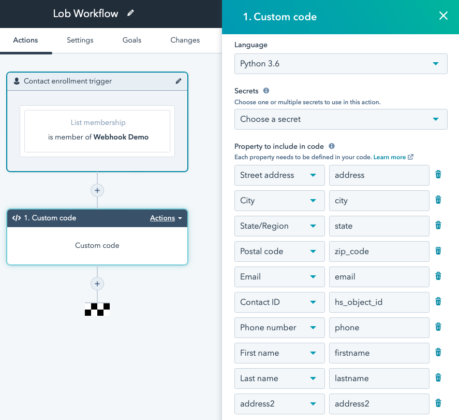The width and height of the screenshot is (459, 420).
Task: Click the hs_object_id text field
Action: (379, 302)
